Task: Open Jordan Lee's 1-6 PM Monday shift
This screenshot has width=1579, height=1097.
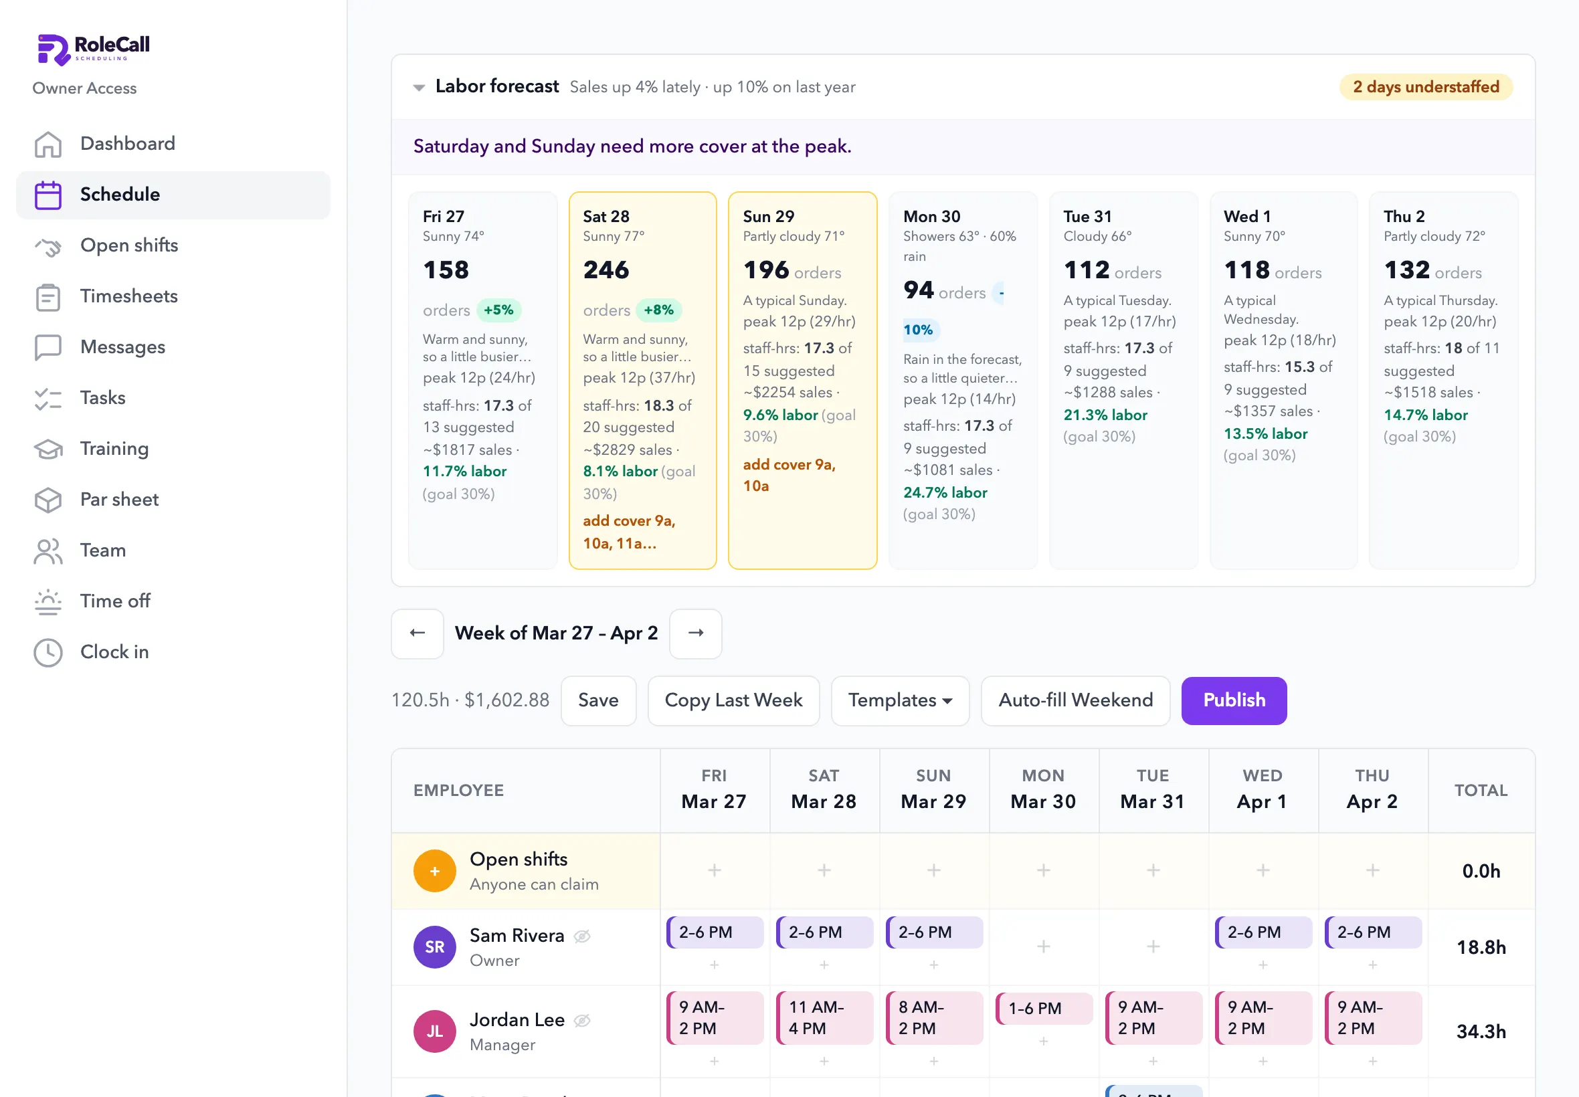Action: click(x=1044, y=1008)
